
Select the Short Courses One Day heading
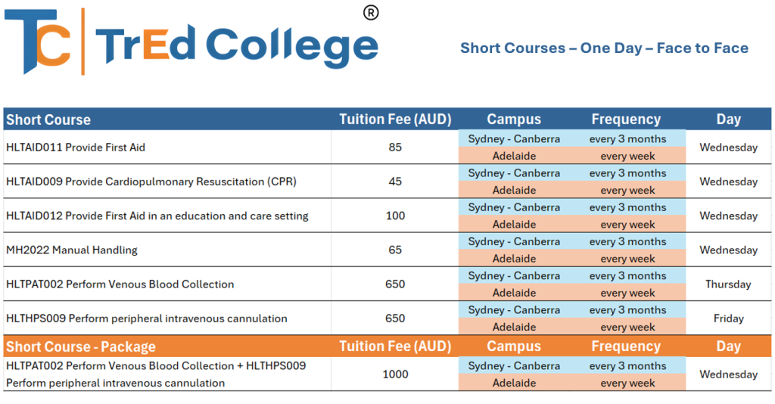pos(604,48)
